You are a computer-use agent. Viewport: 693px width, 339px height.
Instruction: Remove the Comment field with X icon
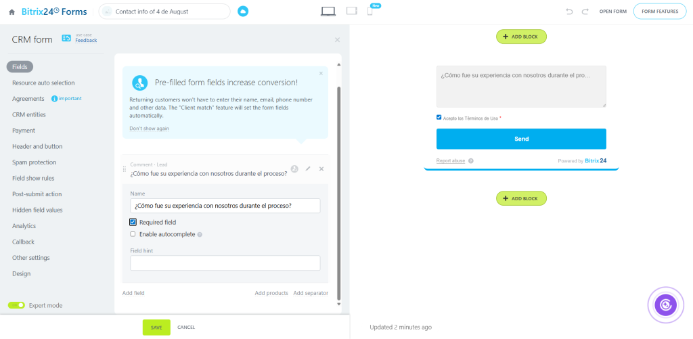tap(321, 168)
